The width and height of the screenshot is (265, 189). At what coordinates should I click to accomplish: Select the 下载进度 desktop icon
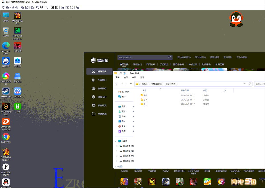[17, 62]
